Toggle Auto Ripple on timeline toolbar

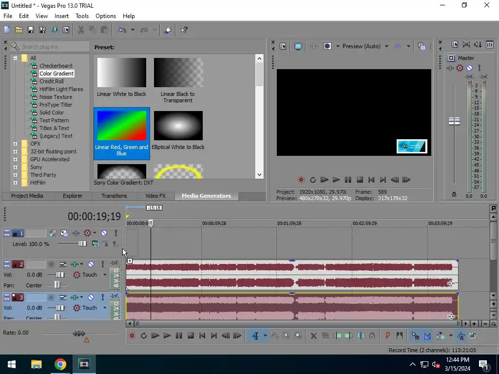click(441, 336)
